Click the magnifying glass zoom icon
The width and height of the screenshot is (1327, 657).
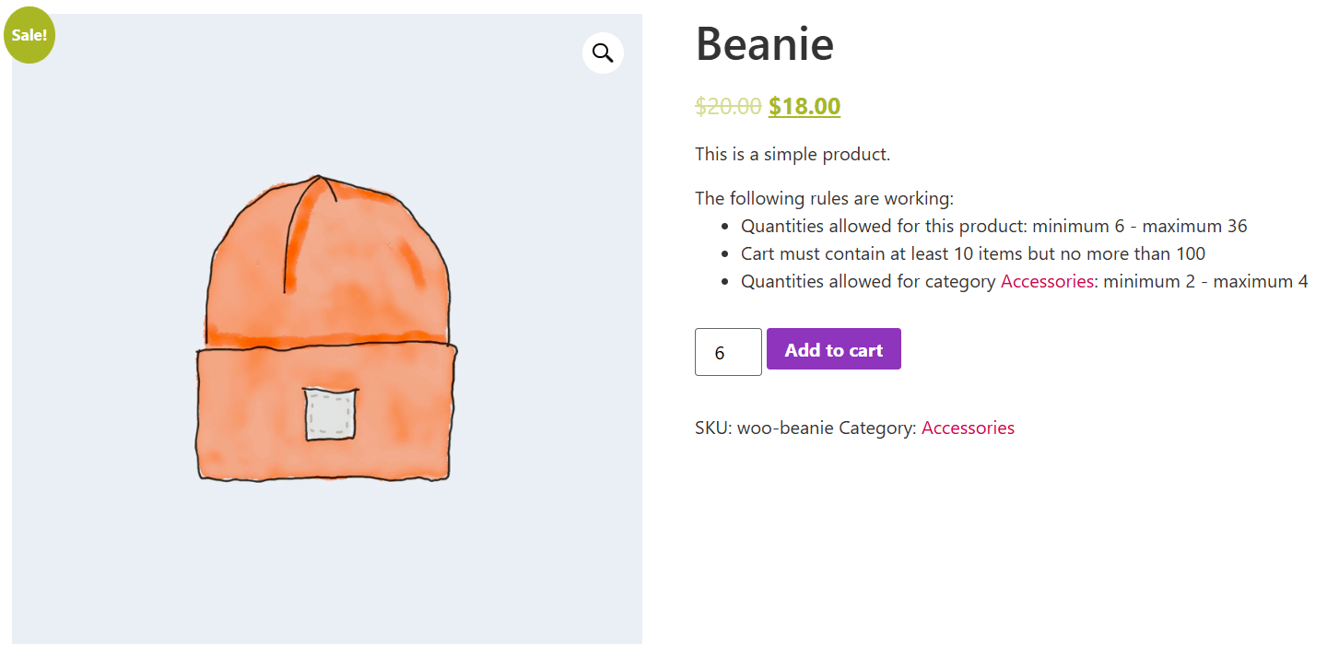603,53
